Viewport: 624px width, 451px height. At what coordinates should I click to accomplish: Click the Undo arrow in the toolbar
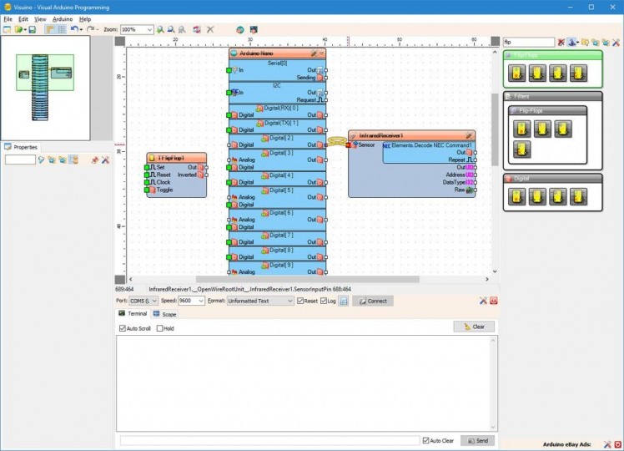[x=74, y=29]
